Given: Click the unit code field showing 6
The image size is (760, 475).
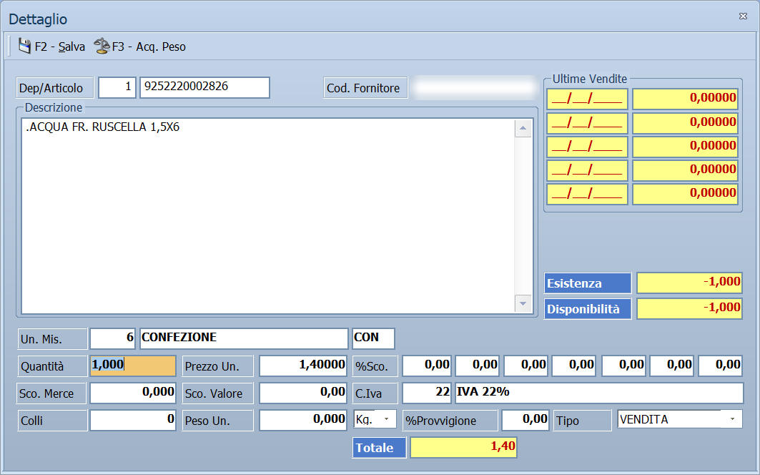Looking at the screenshot, I should [112, 338].
